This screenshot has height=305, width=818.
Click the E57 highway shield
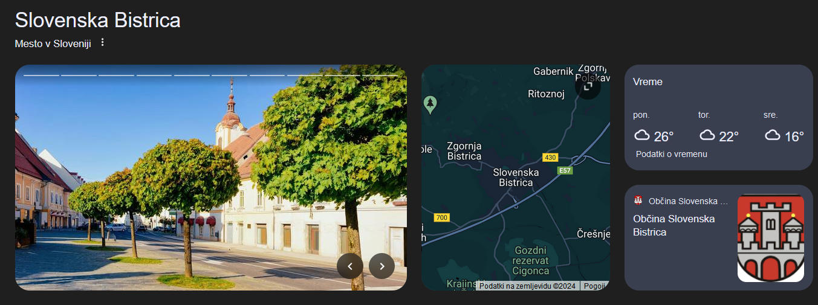click(x=565, y=171)
